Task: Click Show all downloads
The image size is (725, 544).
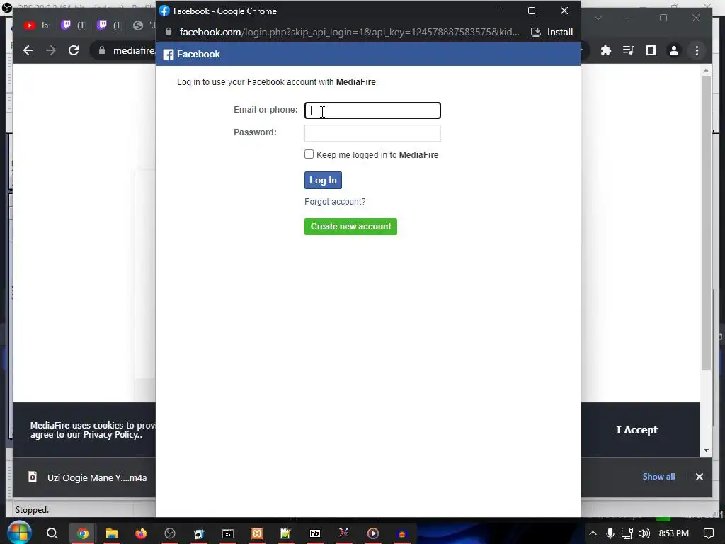Action: point(658,477)
